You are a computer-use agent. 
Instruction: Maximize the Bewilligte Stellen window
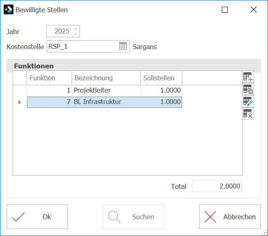pyautogui.click(x=225, y=9)
